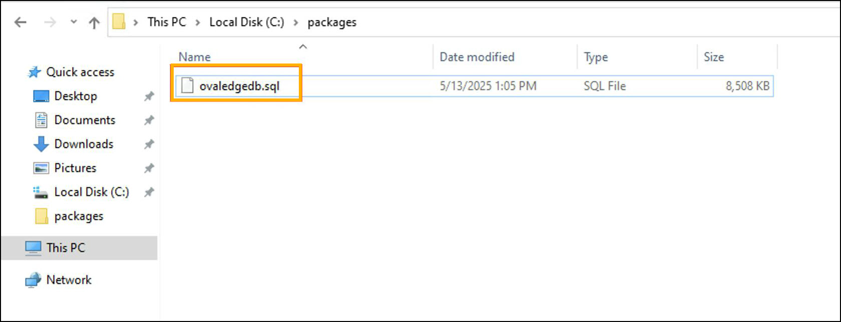Click the Back navigation arrow

[21, 22]
